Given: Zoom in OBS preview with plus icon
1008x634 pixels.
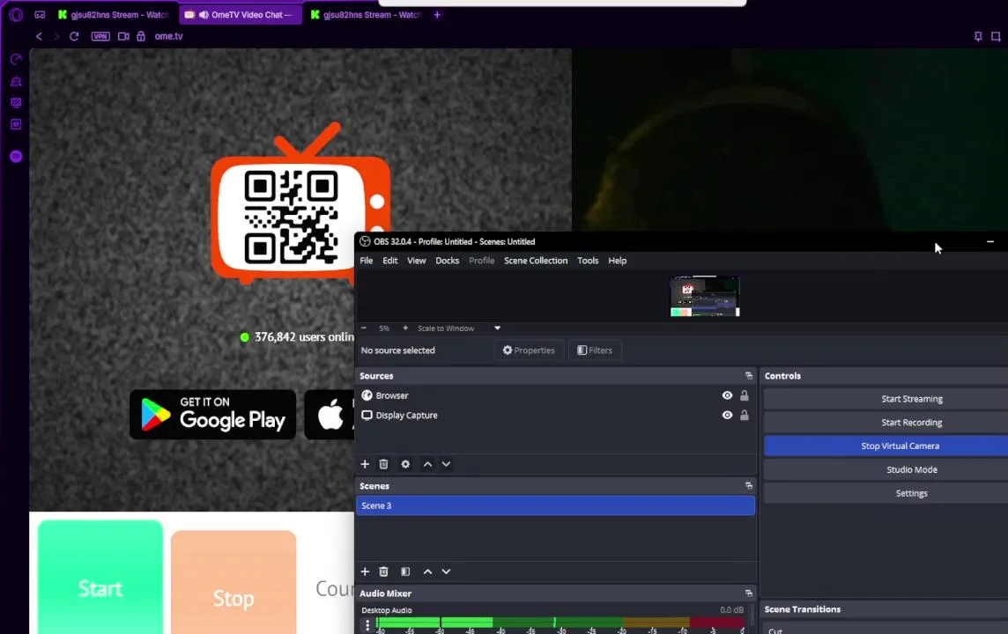Looking at the screenshot, I should point(405,328).
